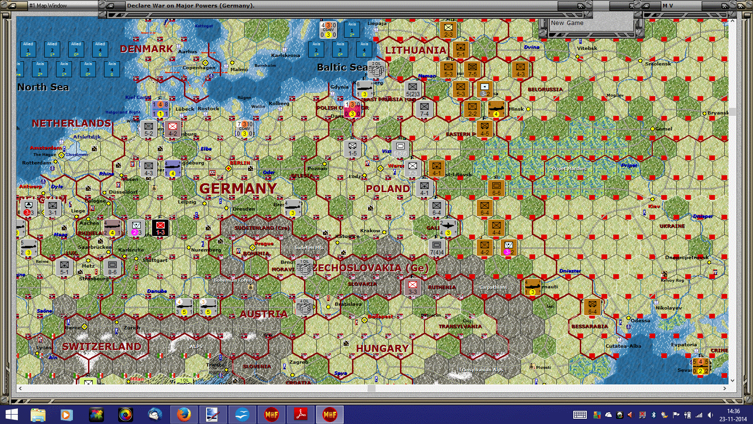Select the pink convoy counter near Danzig
Screen dimensions: 753x424
pyautogui.click(x=352, y=109)
